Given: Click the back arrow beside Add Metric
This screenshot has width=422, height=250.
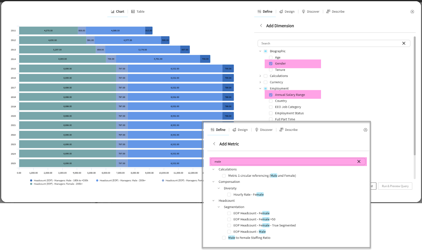Looking at the screenshot, I should (x=214, y=144).
